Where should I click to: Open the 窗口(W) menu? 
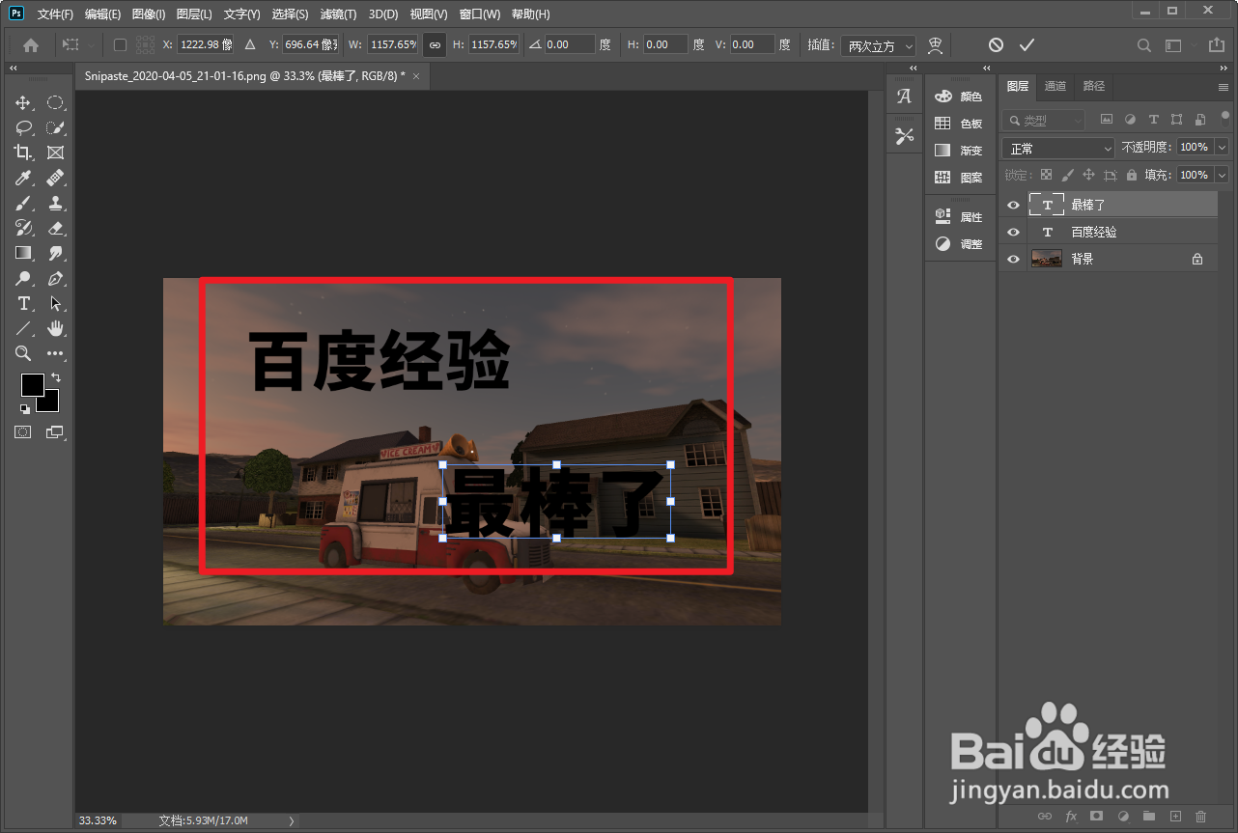[480, 14]
